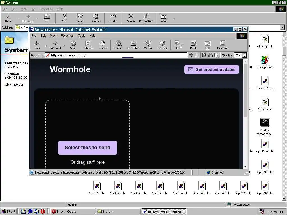
Task: Open the IE Forward history dropdown arrow
Action: coord(64,45)
